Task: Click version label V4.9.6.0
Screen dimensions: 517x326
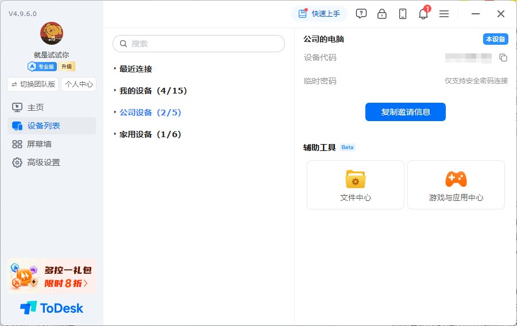Action: tap(22, 14)
